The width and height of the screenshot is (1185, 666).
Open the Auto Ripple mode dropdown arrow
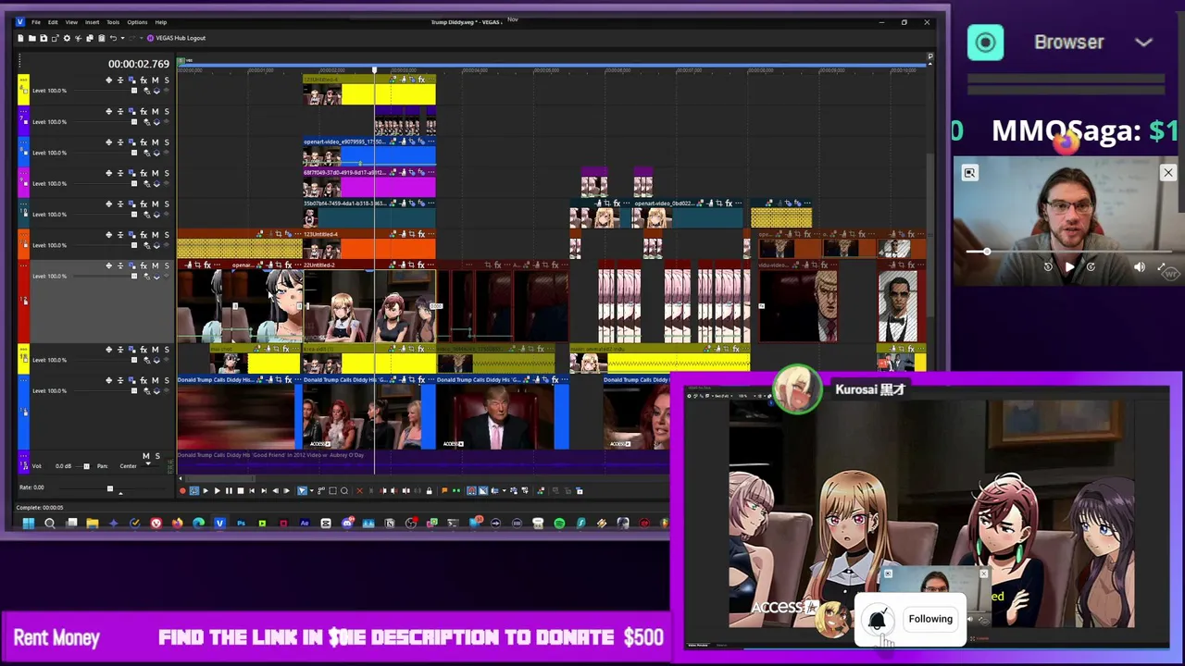(504, 490)
